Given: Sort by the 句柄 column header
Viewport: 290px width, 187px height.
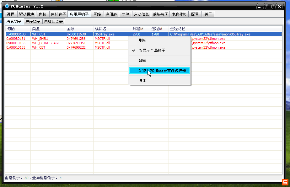Looking at the screenshot, I should [x=18, y=29].
